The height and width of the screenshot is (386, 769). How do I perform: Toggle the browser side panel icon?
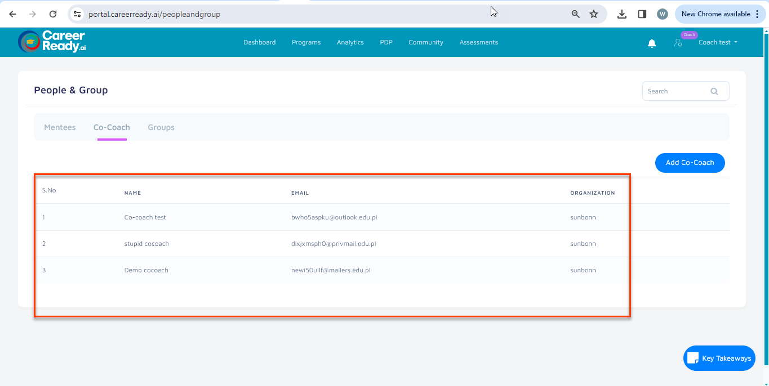[x=642, y=14]
